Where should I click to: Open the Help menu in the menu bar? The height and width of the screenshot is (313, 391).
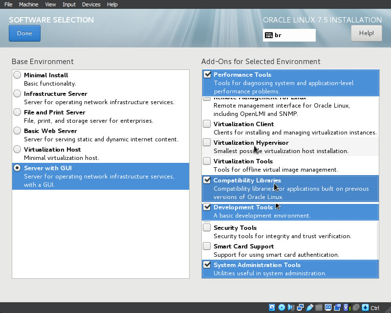pyautogui.click(x=112, y=4)
